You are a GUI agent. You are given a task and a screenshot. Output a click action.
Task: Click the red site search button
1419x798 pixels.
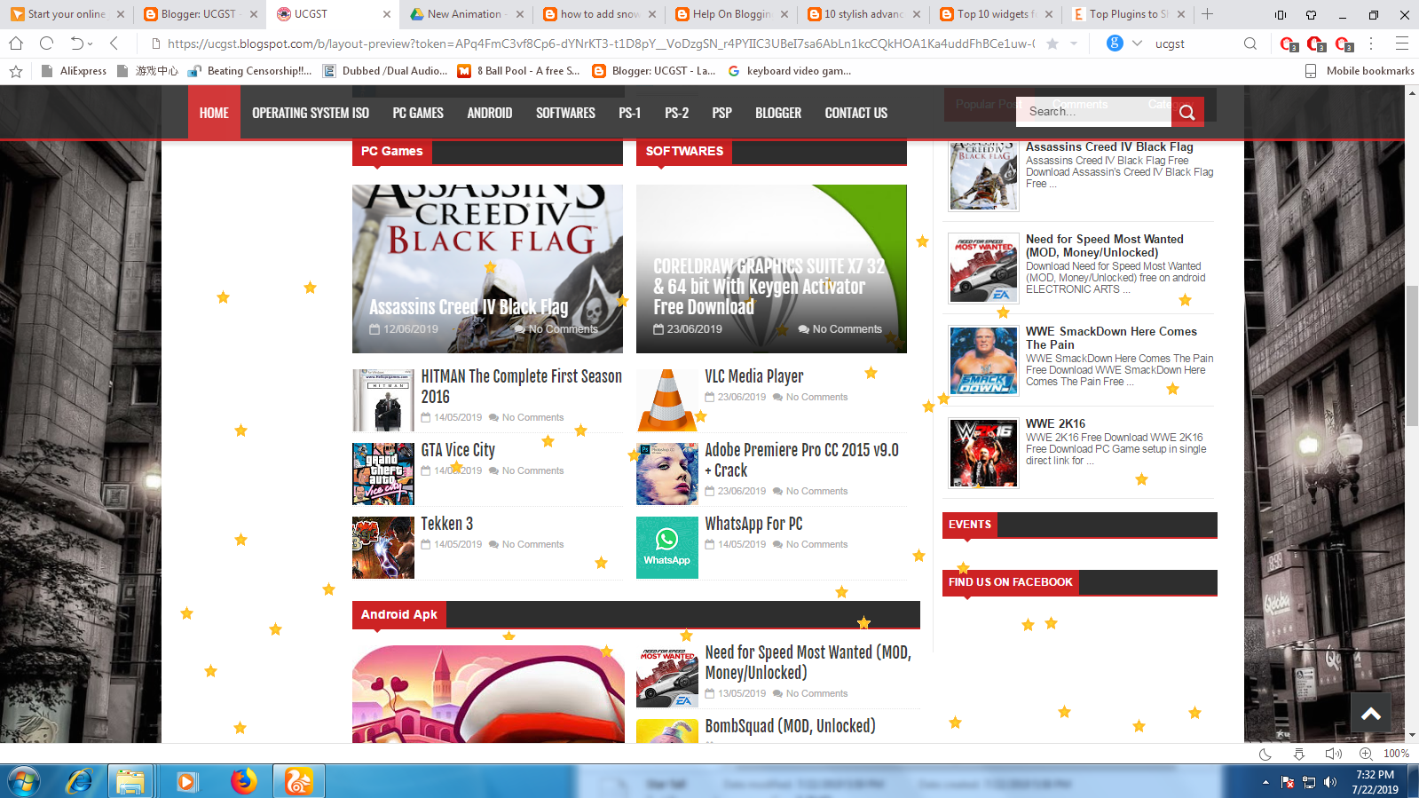point(1187,112)
